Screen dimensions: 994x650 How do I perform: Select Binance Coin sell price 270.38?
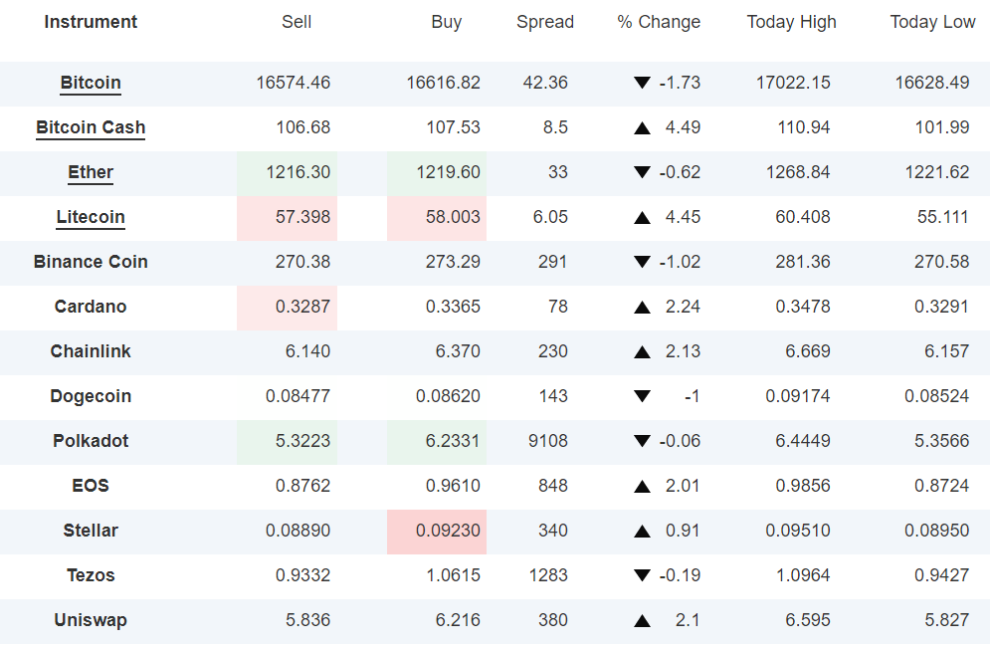303,262
